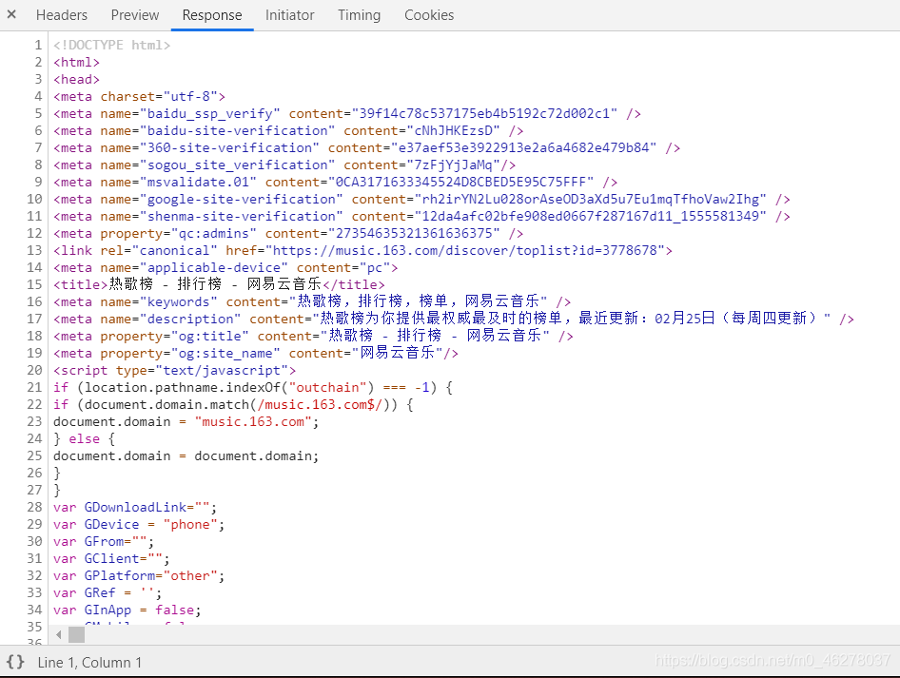
Task: View the Cookies tab
Action: coord(429,15)
